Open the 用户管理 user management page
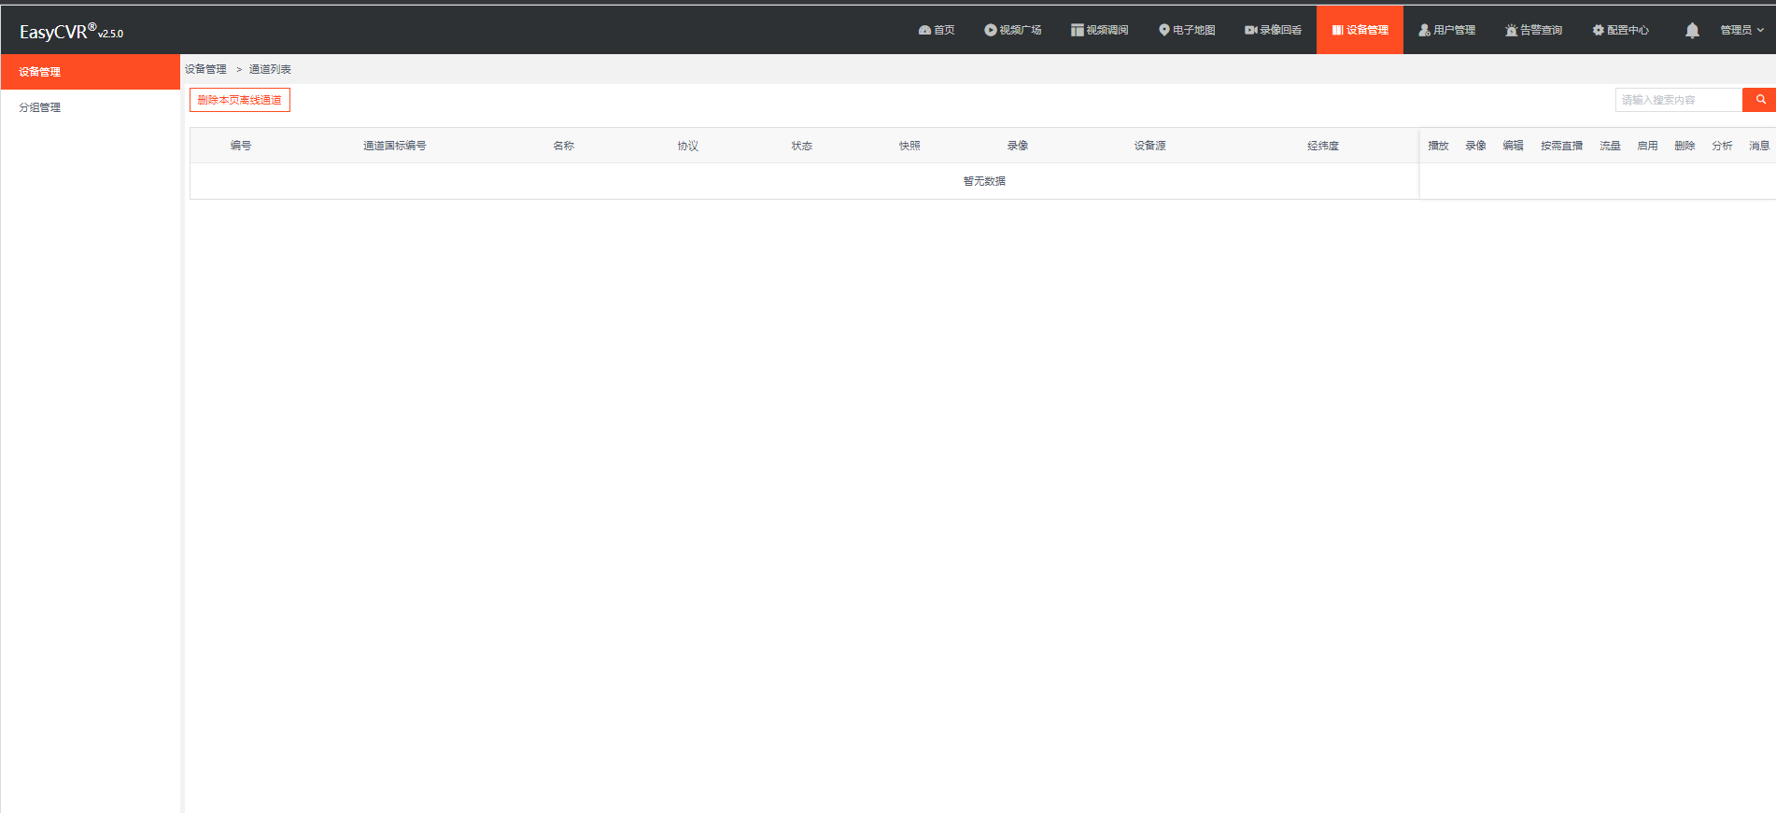The height and width of the screenshot is (813, 1776). pos(1446,30)
